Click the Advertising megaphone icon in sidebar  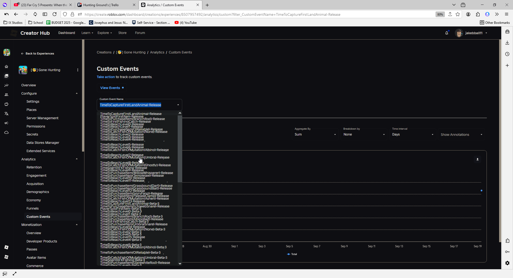pos(6,123)
